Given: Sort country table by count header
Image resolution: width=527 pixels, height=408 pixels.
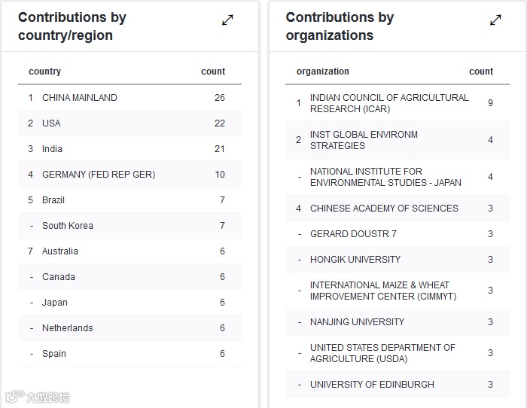Looking at the screenshot, I should 213,72.
